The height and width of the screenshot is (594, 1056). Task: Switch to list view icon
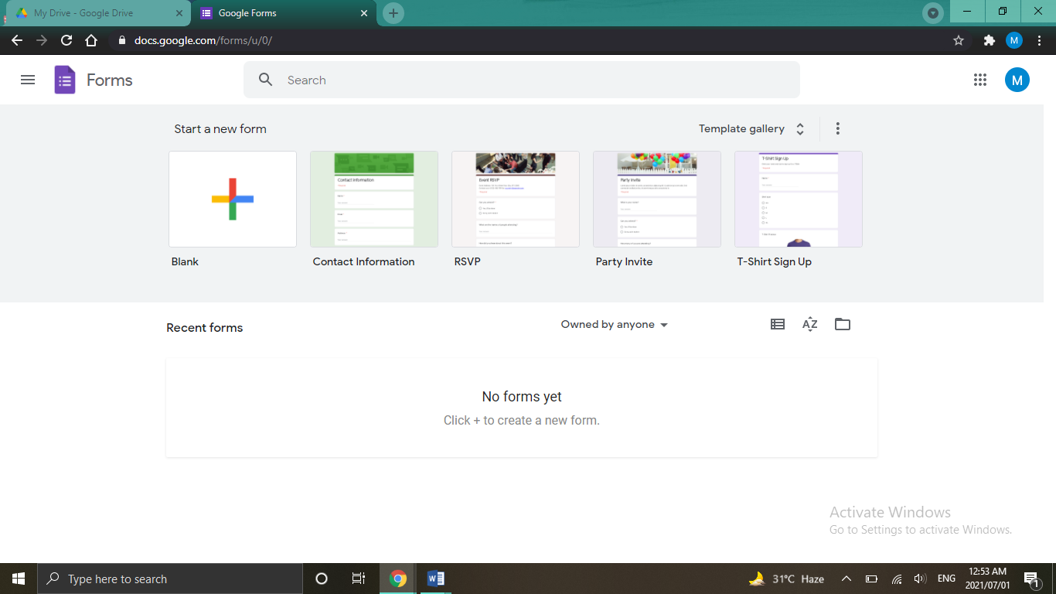click(778, 325)
